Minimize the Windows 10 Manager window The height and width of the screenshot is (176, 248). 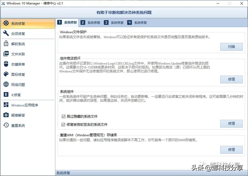(218, 3)
